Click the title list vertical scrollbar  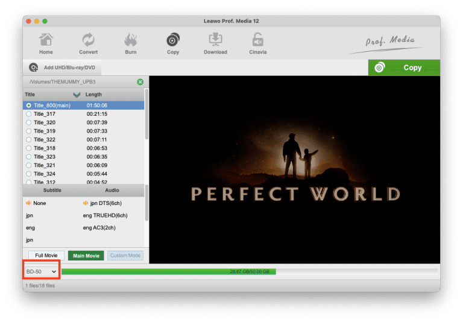(x=146, y=115)
